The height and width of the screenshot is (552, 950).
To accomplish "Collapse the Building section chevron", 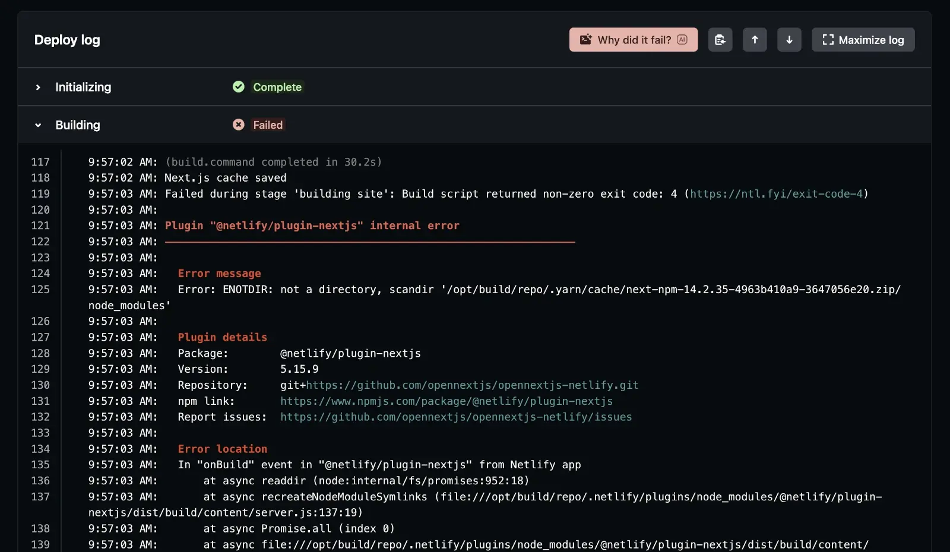I will [38, 125].
